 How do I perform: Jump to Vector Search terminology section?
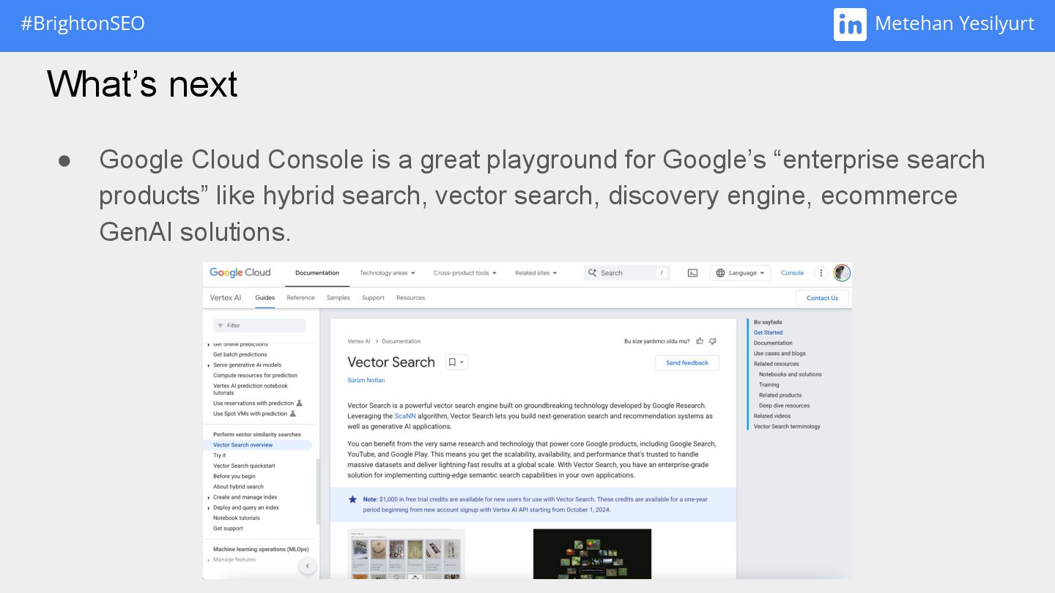pyautogui.click(x=787, y=427)
